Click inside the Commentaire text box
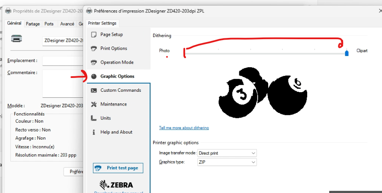This screenshot has height=193, width=382. pyautogui.click(x=63, y=84)
